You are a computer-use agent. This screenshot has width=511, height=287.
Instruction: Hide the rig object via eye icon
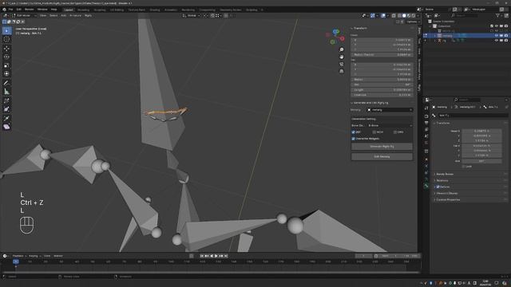coord(497,41)
